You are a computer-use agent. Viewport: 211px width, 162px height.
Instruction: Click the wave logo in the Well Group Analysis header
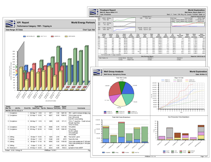[98, 72]
